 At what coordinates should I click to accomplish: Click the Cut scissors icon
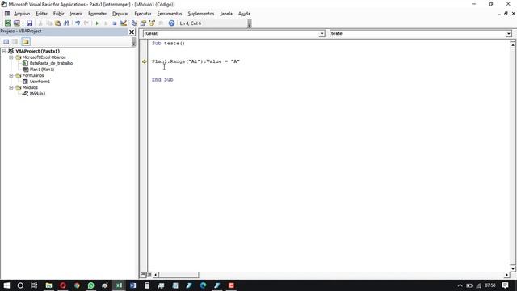pyautogui.click(x=40, y=23)
